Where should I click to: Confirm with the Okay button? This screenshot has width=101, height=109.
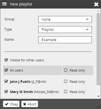[x=11, y=104]
